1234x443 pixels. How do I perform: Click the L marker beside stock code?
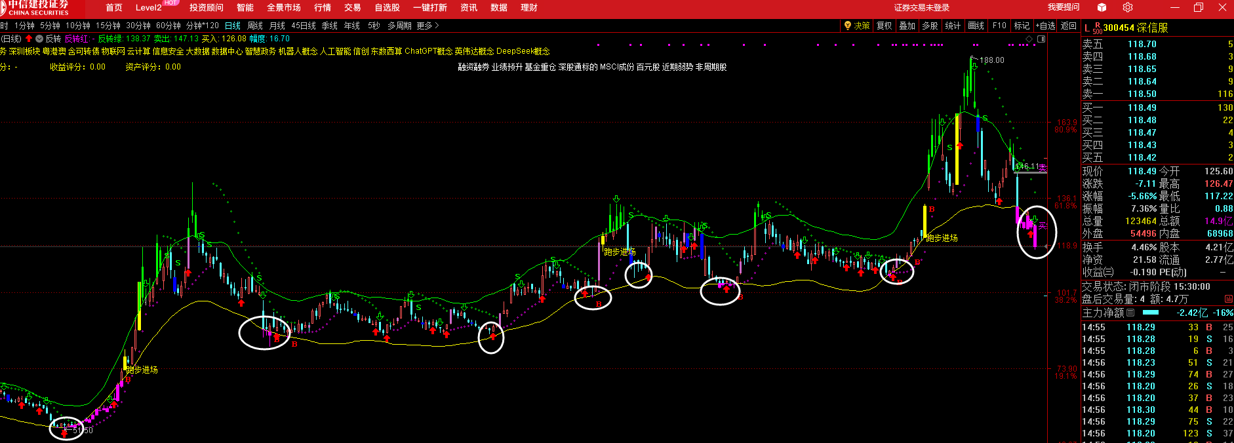(x=1086, y=28)
